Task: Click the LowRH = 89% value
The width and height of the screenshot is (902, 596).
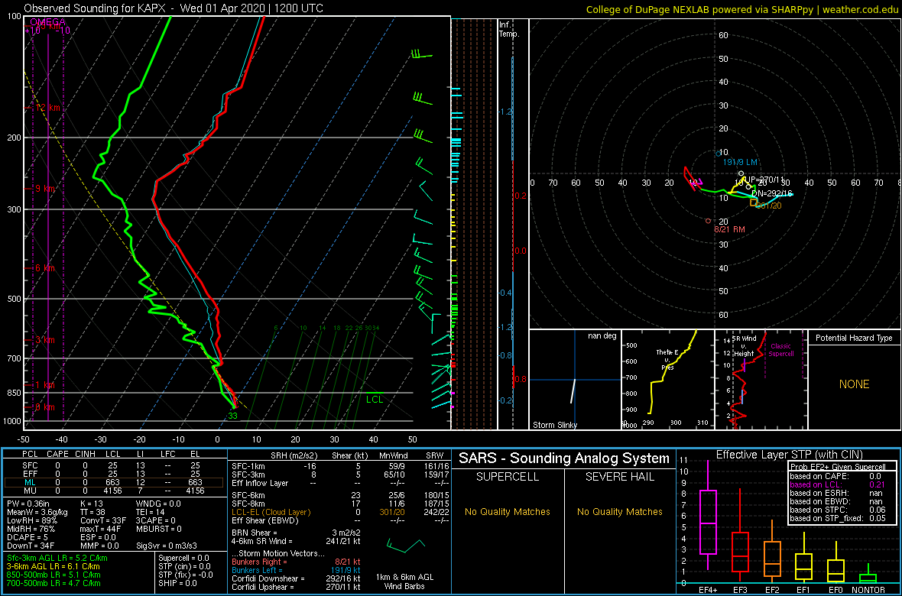Action: [x=31, y=520]
